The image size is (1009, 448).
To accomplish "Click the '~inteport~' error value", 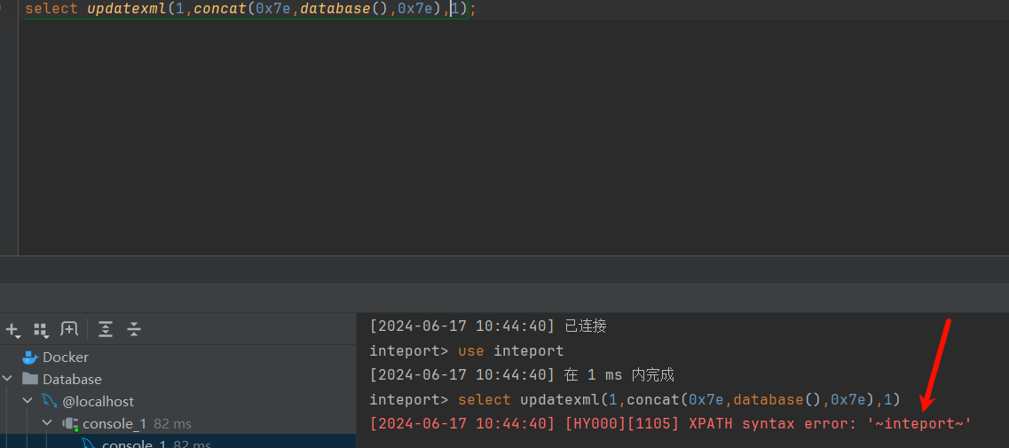I will coord(918,423).
